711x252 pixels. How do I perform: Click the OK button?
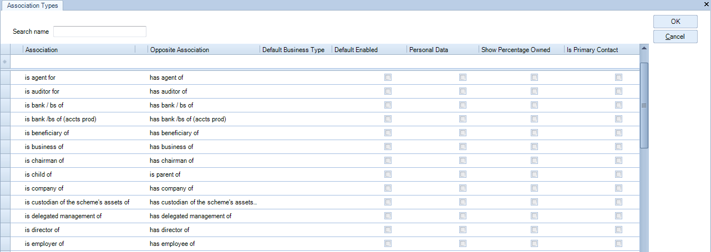click(x=675, y=22)
